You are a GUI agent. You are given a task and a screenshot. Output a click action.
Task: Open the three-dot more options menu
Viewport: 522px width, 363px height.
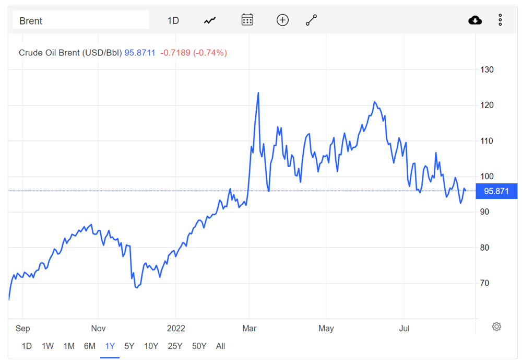click(x=500, y=20)
